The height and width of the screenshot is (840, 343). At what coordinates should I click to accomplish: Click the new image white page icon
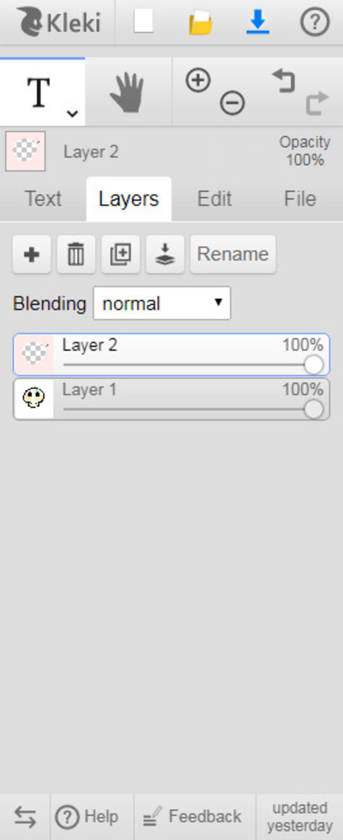point(144,21)
